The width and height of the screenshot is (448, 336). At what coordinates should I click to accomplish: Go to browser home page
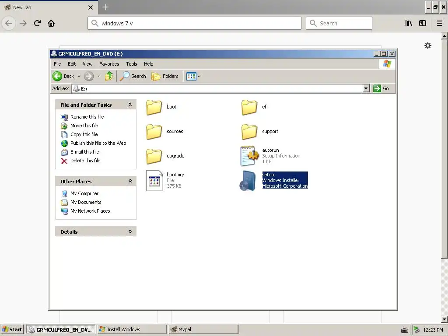(51, 23)
